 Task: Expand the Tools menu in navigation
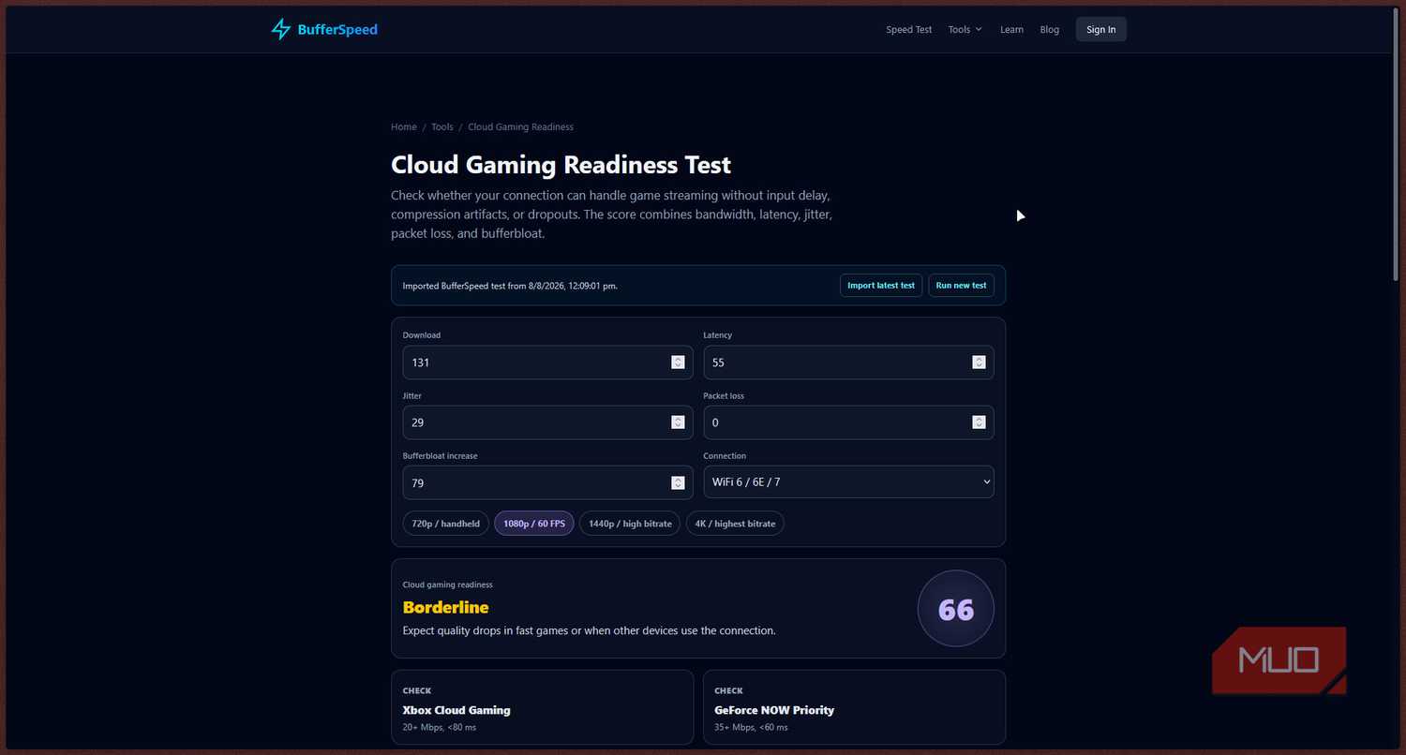pyautogui.click(x=965, y=30)
